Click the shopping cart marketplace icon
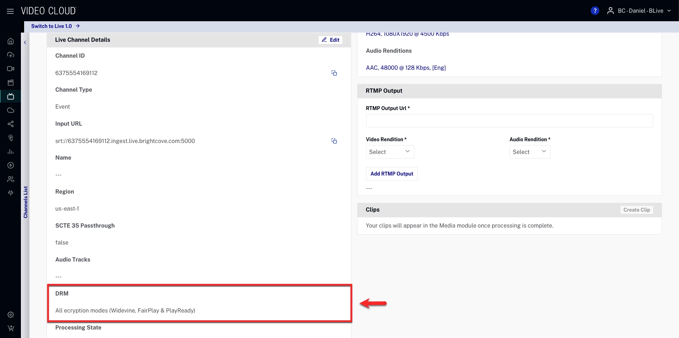 point(11,328)
